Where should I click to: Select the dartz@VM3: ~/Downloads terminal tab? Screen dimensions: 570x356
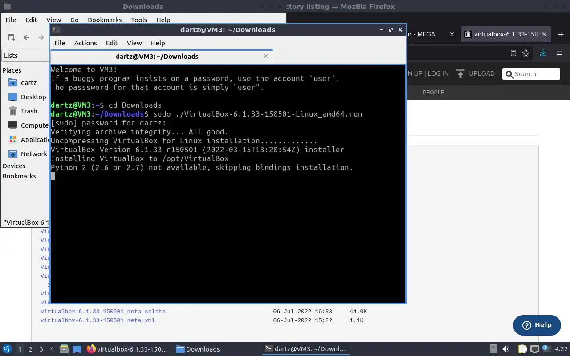(157, 57)
